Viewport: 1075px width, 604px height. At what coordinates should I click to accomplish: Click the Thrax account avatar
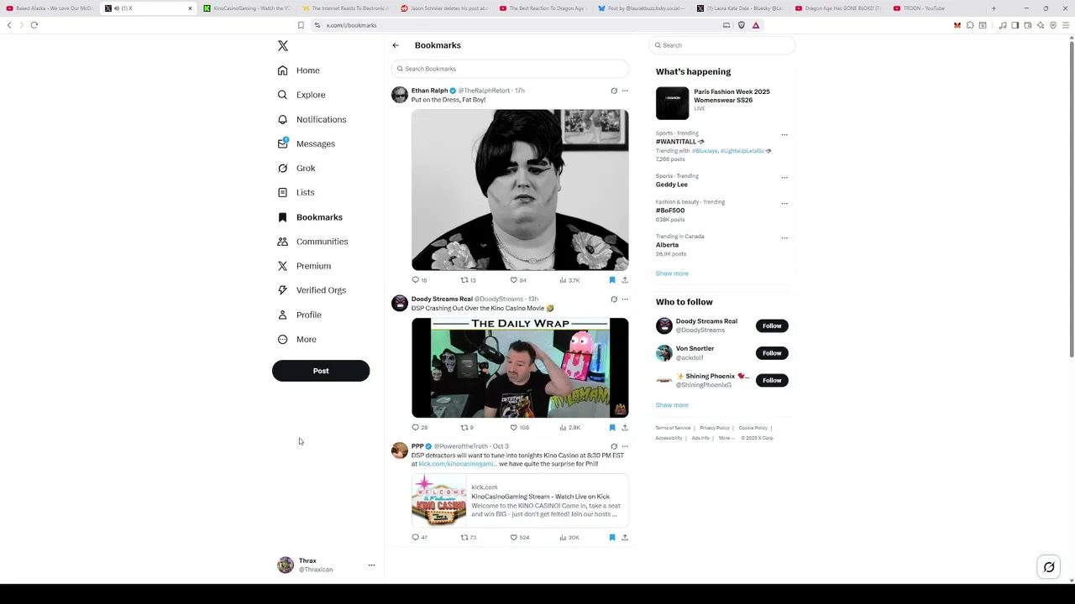(286, 565)
